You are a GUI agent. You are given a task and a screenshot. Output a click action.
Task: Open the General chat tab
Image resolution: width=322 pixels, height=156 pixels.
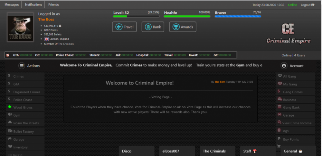[292, 151]
